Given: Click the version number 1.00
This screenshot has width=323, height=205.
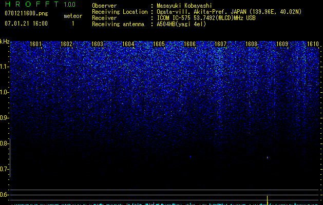Looking at the screenshot, I should (69, 5).
